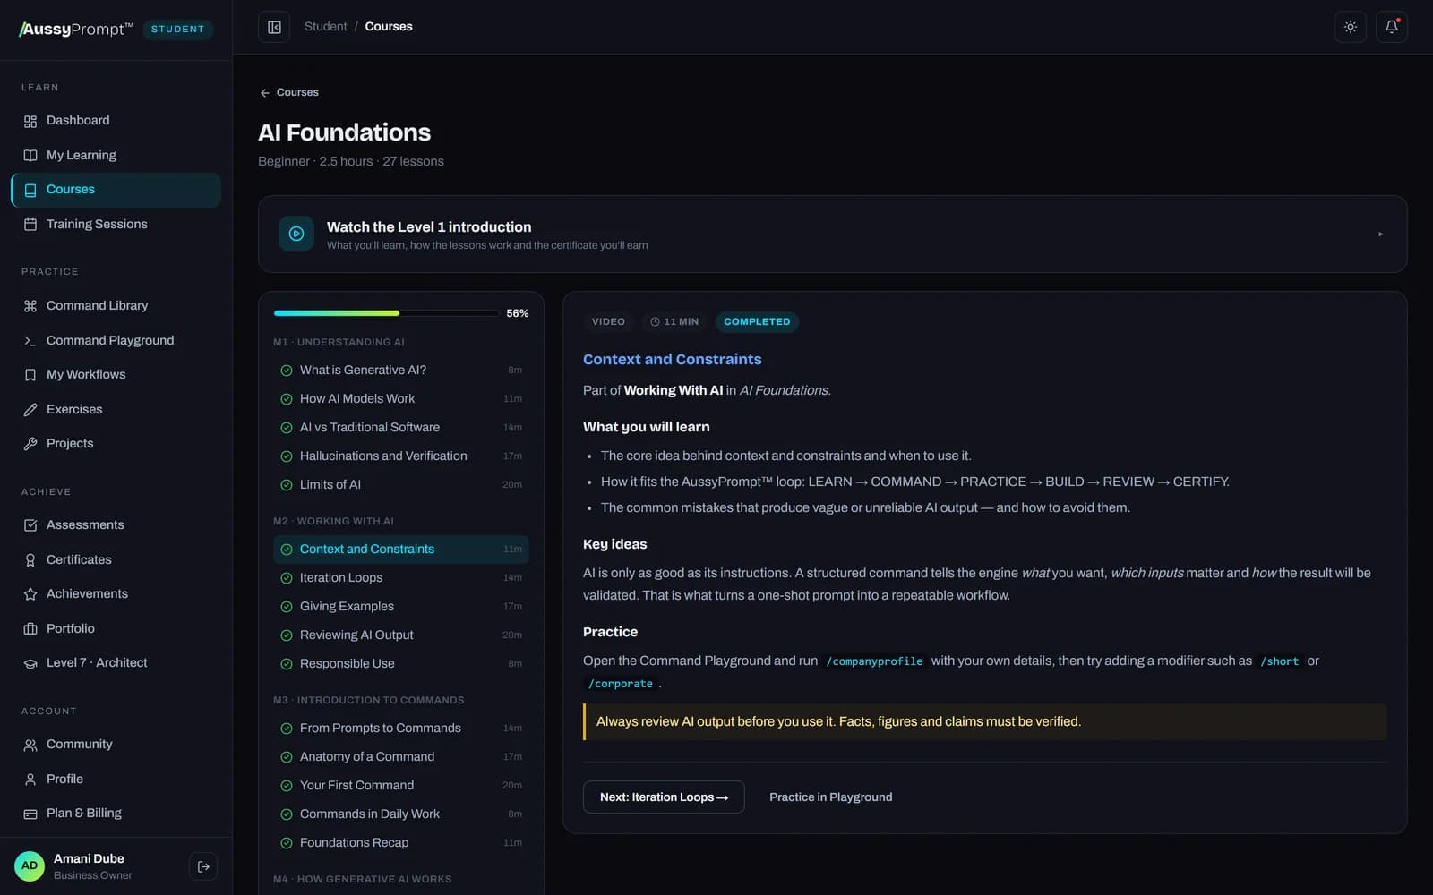Screen dimensions: 1433x895
Task: Click Next: Iteration Loops button
Action: [664, 797]
